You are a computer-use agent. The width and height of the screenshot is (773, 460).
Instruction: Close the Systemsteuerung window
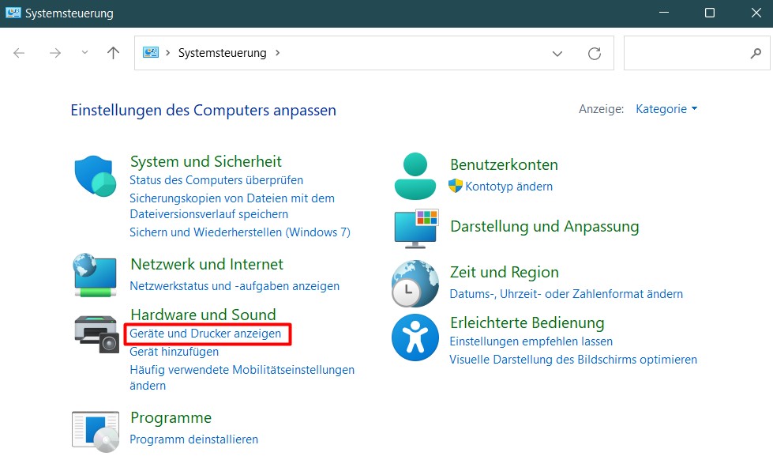click(756, 13)
